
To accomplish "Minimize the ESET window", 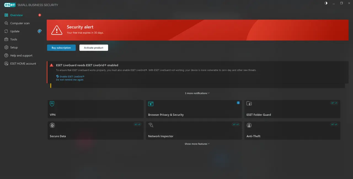I will coord(334,3).
